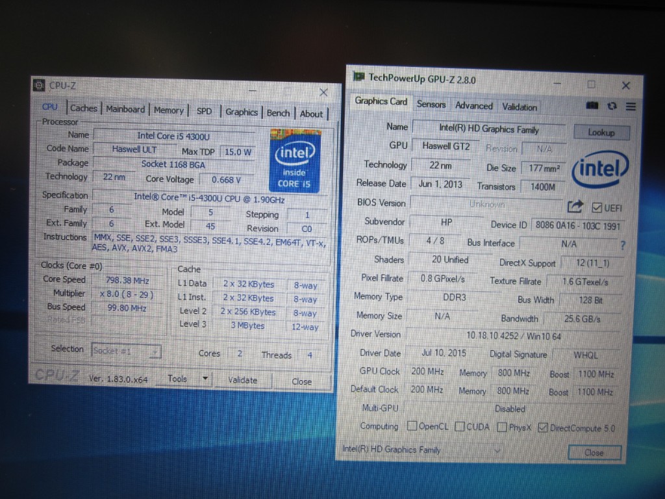Click the GPU value Haswell GT2
Viewport: 665px width, 499px height.
pos(445,146)
